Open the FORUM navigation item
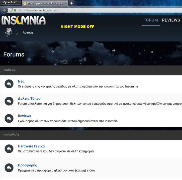The height and width of the screenshot is (180, 182). [151, 20]
